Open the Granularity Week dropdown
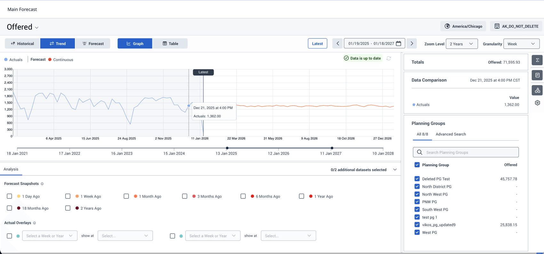544x254 pixels. tap(521, 44)
